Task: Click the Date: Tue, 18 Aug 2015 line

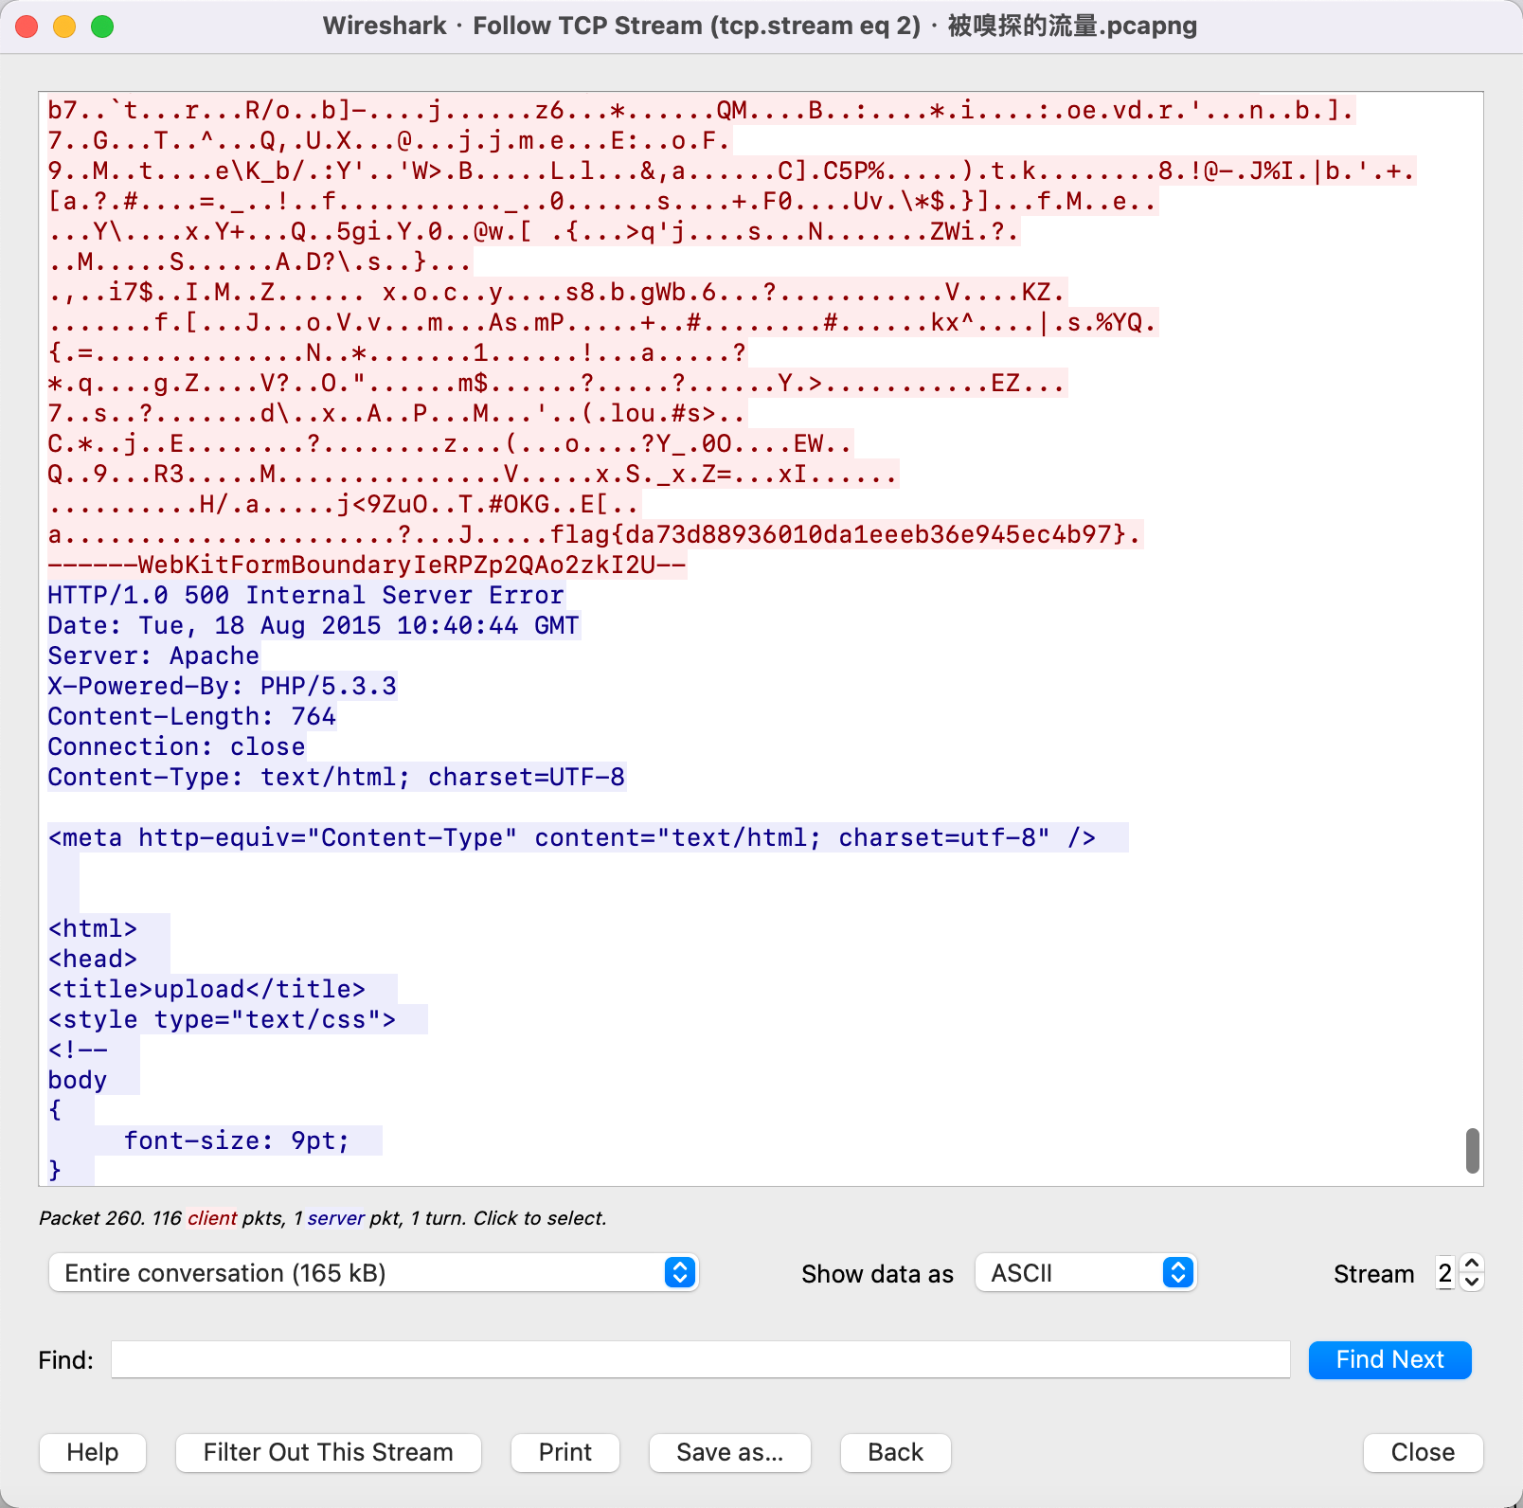Action: pos(314,625)
